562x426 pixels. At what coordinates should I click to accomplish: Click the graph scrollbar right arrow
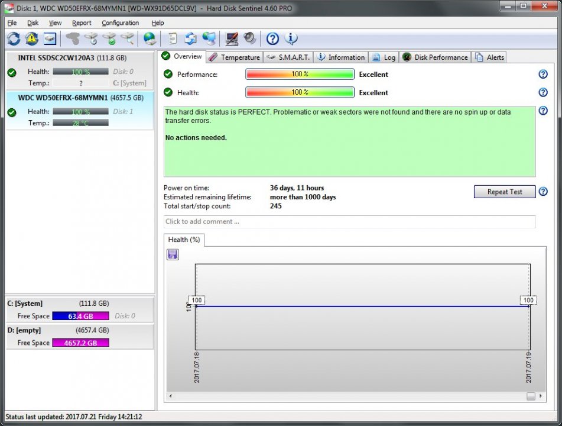click(x=541, y=396)
